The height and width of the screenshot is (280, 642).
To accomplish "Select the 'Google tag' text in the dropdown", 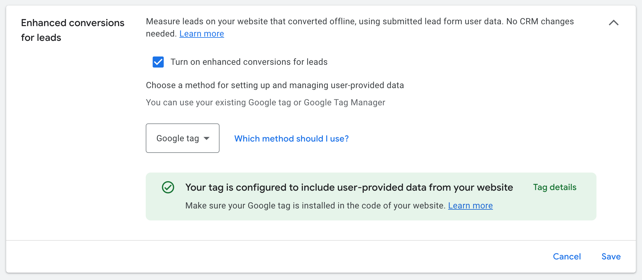I will pyautogui.click(x=178, y=138).
